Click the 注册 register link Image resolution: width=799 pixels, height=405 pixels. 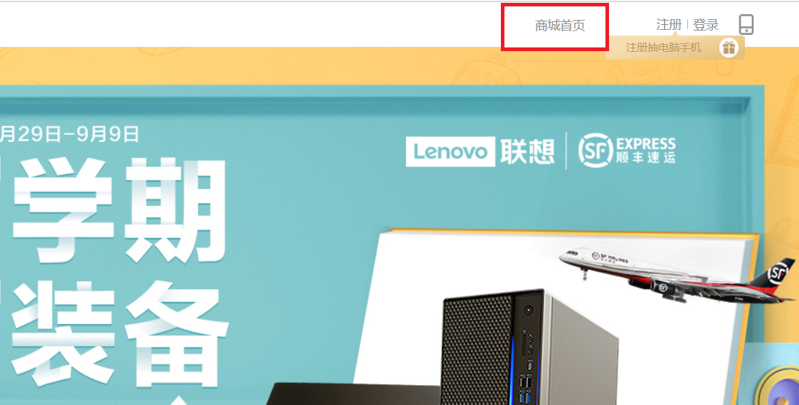point(669,24)
